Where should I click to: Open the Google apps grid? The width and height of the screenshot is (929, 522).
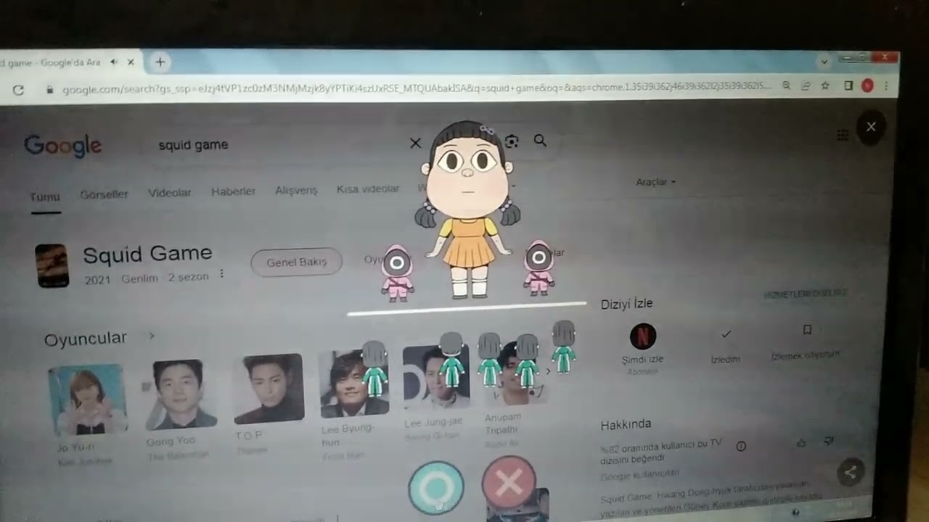tap(842, 135)
